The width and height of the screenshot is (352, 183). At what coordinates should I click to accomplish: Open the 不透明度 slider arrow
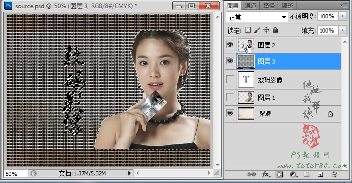342,16
